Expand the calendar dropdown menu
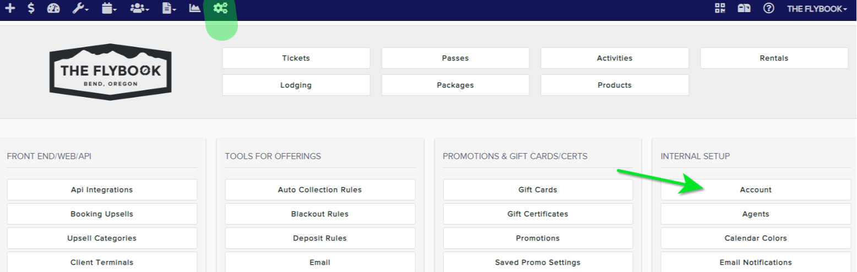The width and height of the screenshot is (857, 272). [110, 8]
